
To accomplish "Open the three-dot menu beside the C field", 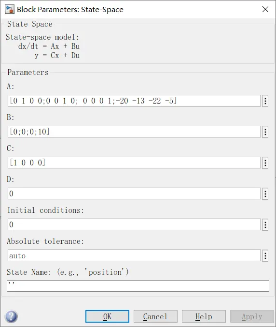I will [265, 163].
